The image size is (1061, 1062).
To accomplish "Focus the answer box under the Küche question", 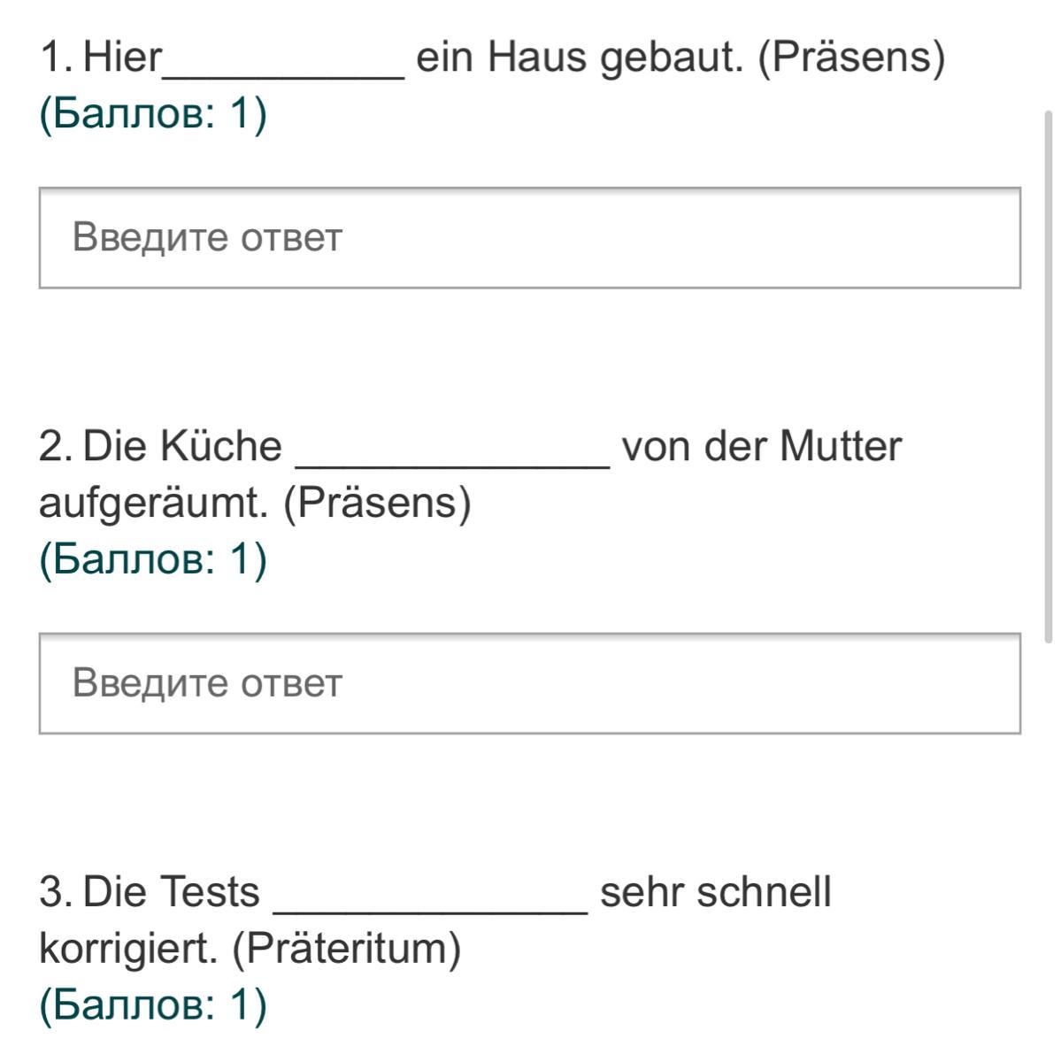I will pyautogui.click(x=529, y=683).
